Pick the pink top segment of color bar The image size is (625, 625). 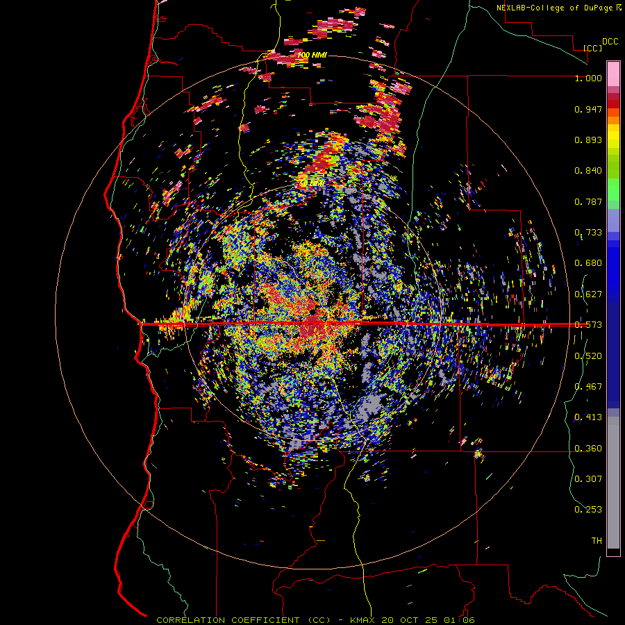point(613,74)
